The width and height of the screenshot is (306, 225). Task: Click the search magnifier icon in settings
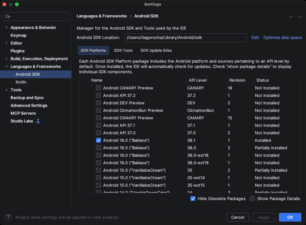point(7,17)
